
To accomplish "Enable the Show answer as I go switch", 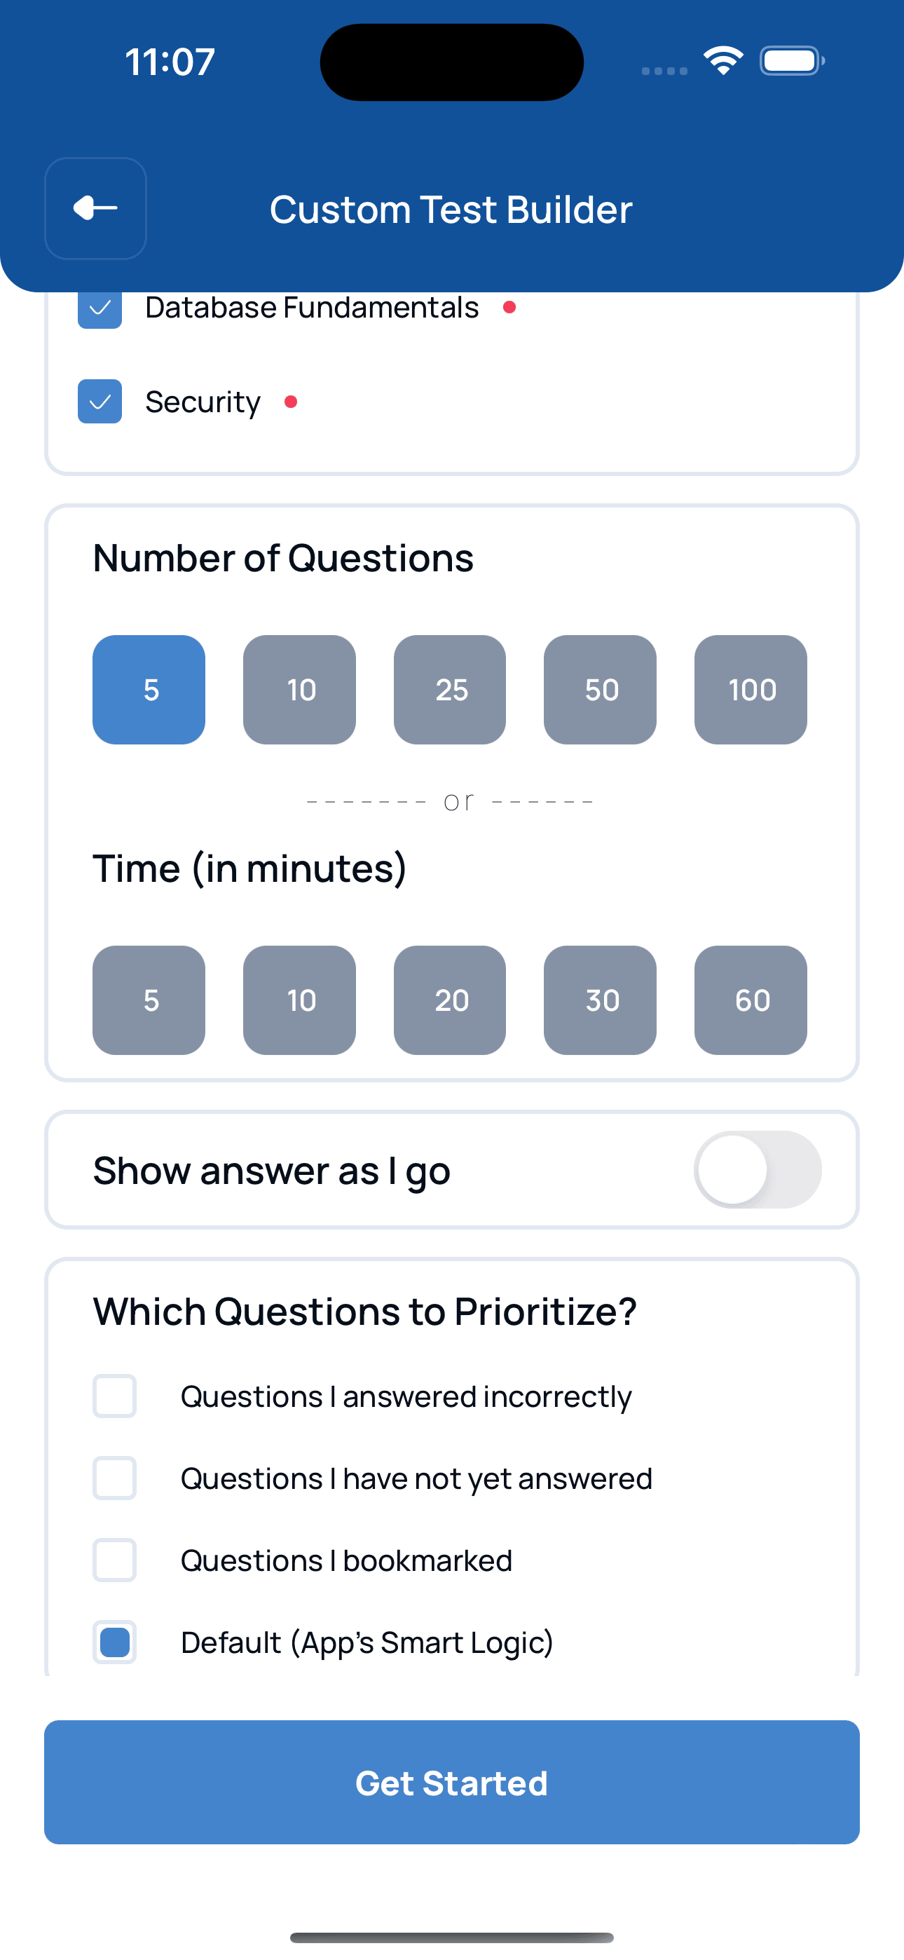I will click(x=757, y=1169).
